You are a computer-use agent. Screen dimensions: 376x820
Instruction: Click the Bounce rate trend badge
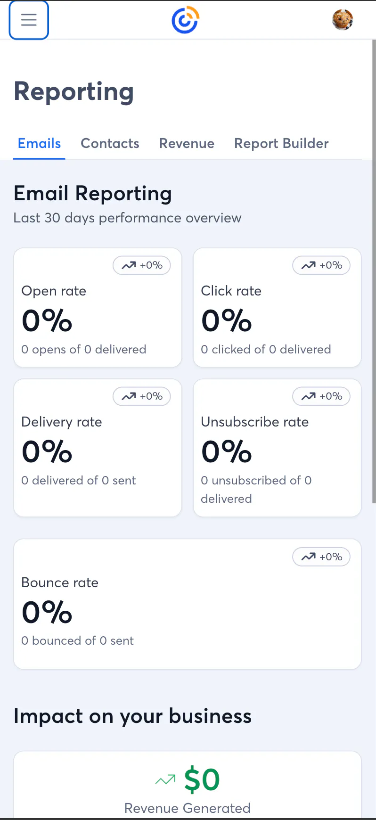tap(321, 557)
